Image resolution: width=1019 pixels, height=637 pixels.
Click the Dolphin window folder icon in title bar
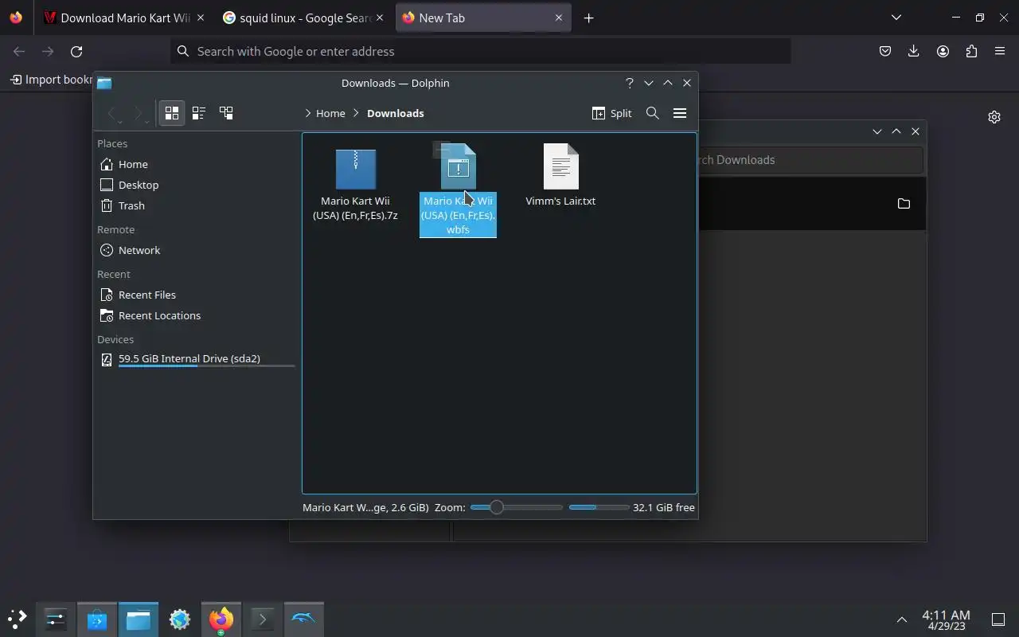104,83
